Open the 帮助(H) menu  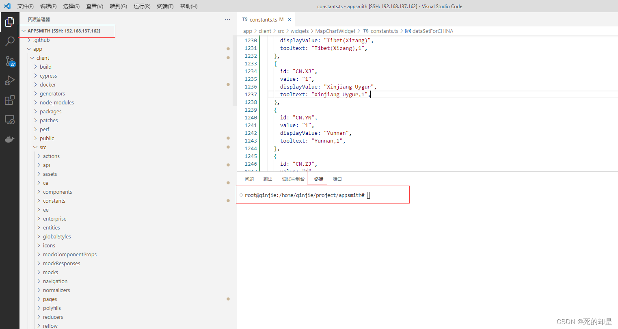pyautogui.click(x=188, y=6)
